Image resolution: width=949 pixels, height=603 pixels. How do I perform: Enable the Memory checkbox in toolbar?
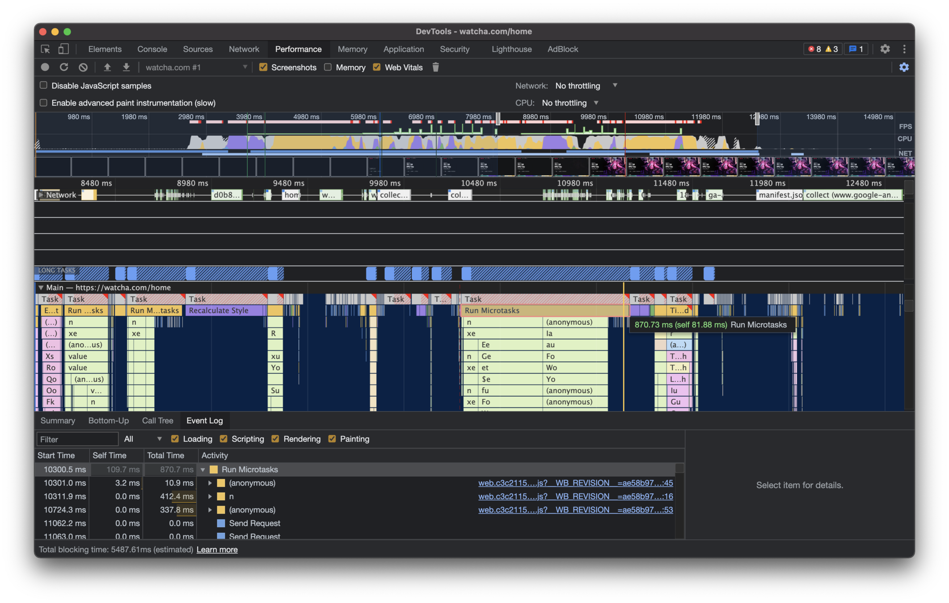(328, 67)
